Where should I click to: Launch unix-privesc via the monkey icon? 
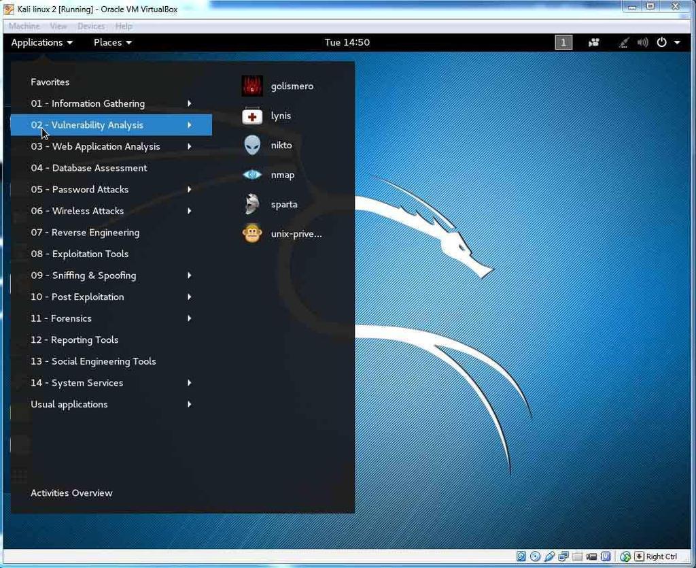(252, 233)
